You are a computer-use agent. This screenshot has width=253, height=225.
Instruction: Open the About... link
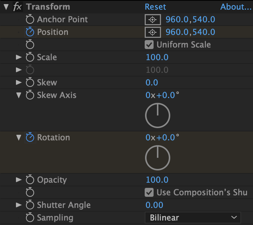pyautogui.click(x=236, y=7)
